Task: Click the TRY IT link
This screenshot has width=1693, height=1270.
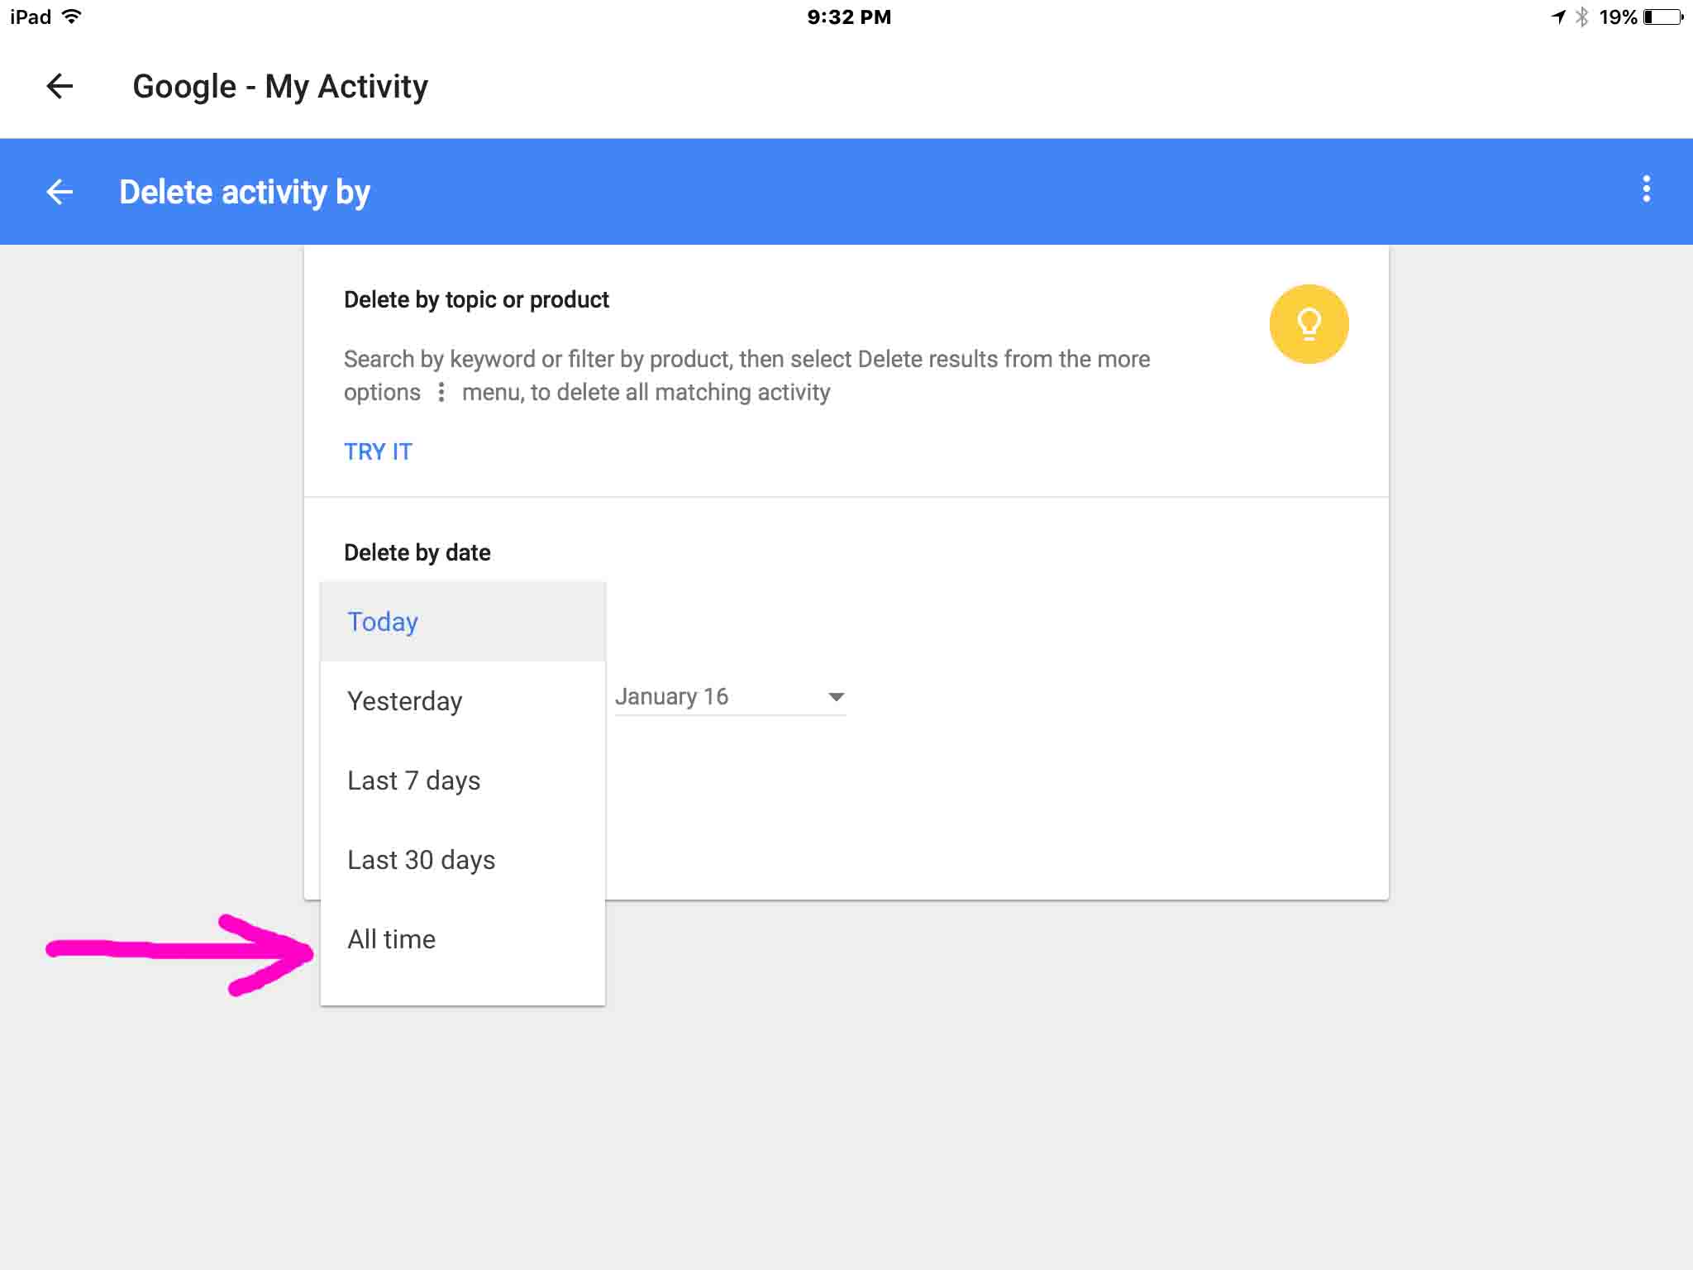Action: (x=378, y=451)
